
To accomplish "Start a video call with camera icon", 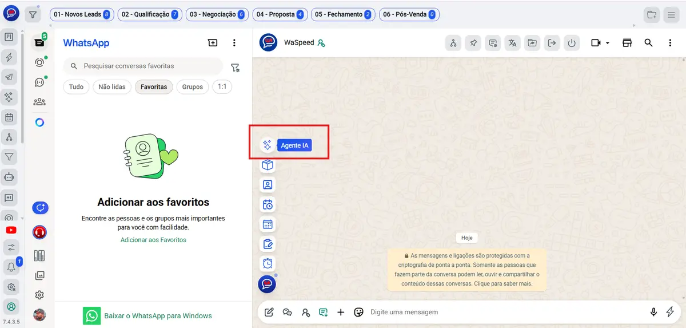I will 596,43.
